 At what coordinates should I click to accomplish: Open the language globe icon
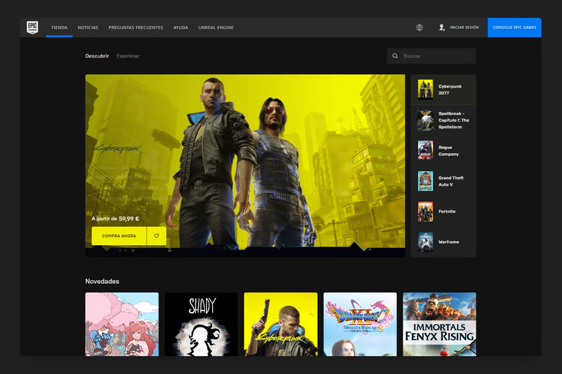[x=419, y=27]
